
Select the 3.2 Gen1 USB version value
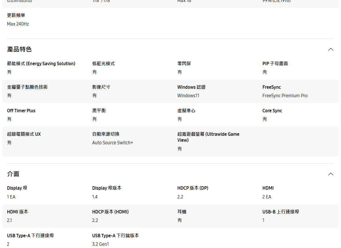(x=100, y=244)
